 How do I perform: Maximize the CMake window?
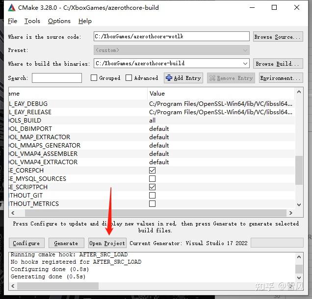[x=274, y=7]
